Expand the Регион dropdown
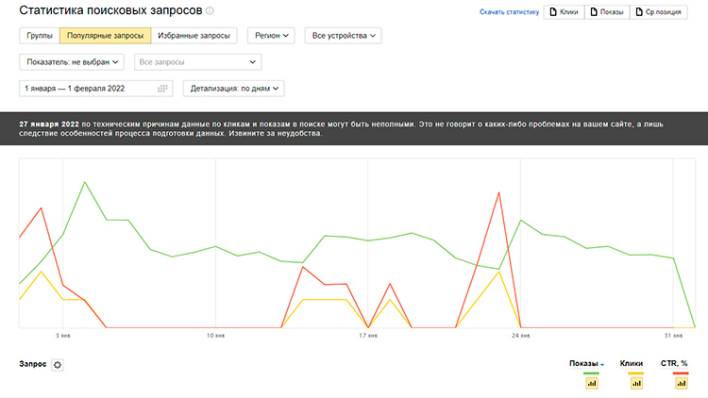 pyautogui.click(x=272, y=36)
